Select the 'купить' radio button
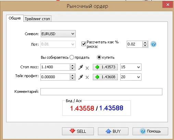The image size is (174, 140). (99, 57)
